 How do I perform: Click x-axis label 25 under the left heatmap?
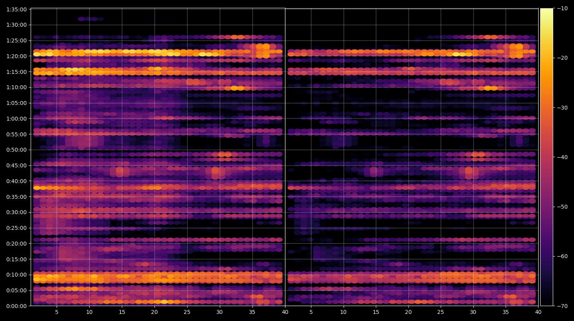(x=187, y=312)
